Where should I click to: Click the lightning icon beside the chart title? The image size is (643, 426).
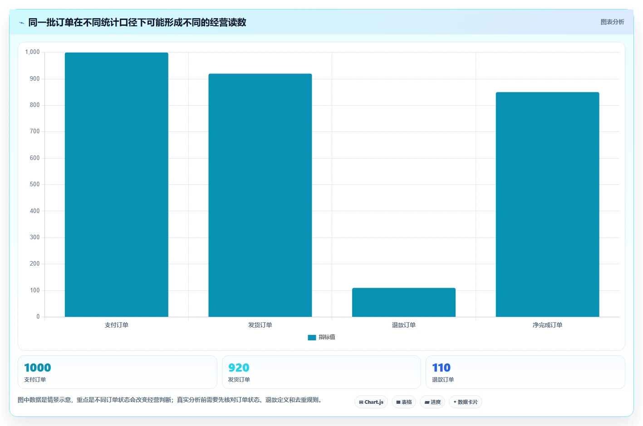point(21,23)
